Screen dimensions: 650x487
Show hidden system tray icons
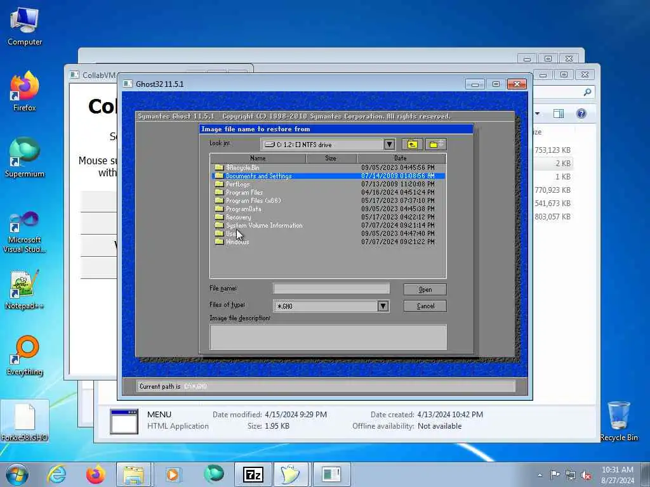(x=540, y=475)
